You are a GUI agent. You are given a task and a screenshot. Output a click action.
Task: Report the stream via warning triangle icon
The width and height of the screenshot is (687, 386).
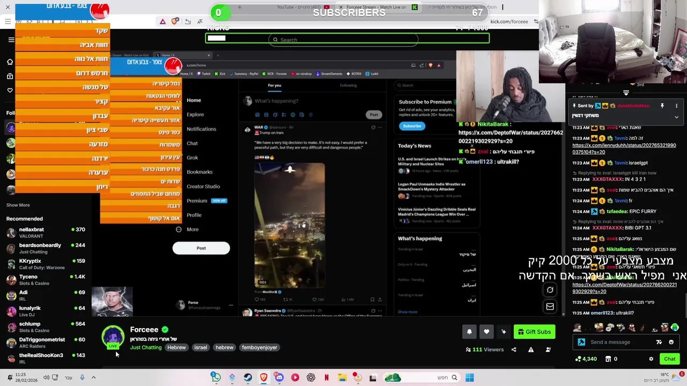[x=531, y=350]
